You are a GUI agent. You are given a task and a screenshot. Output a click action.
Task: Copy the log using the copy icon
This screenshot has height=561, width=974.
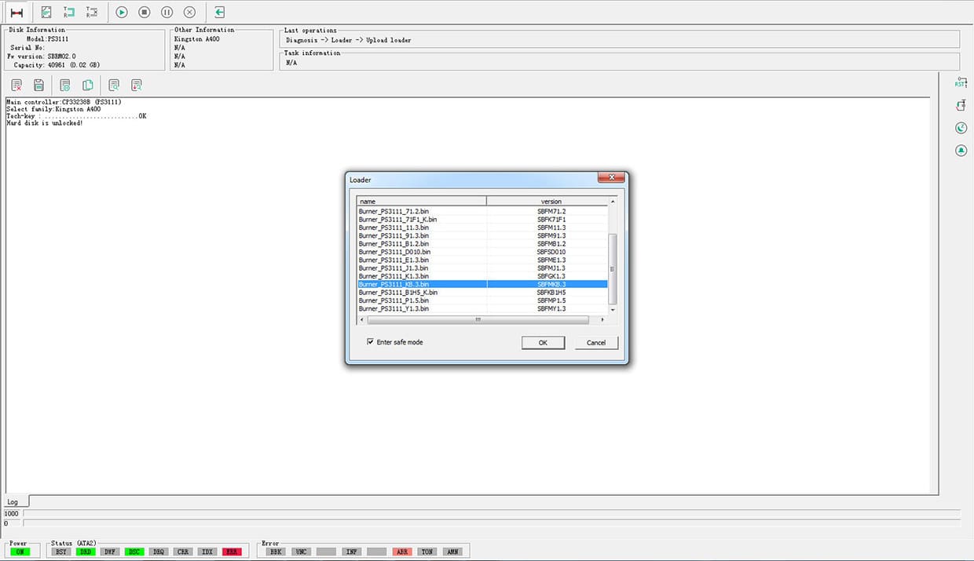[88, 85]
